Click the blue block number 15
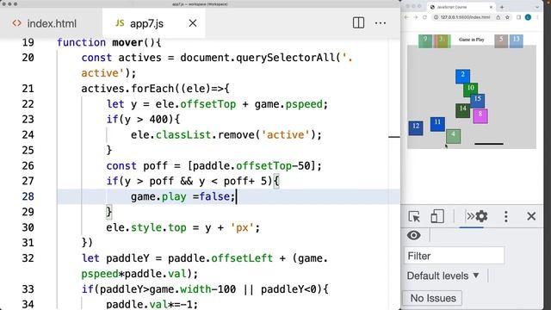The width and height of the screenshot is (551, 310). [x=478, y=101]
